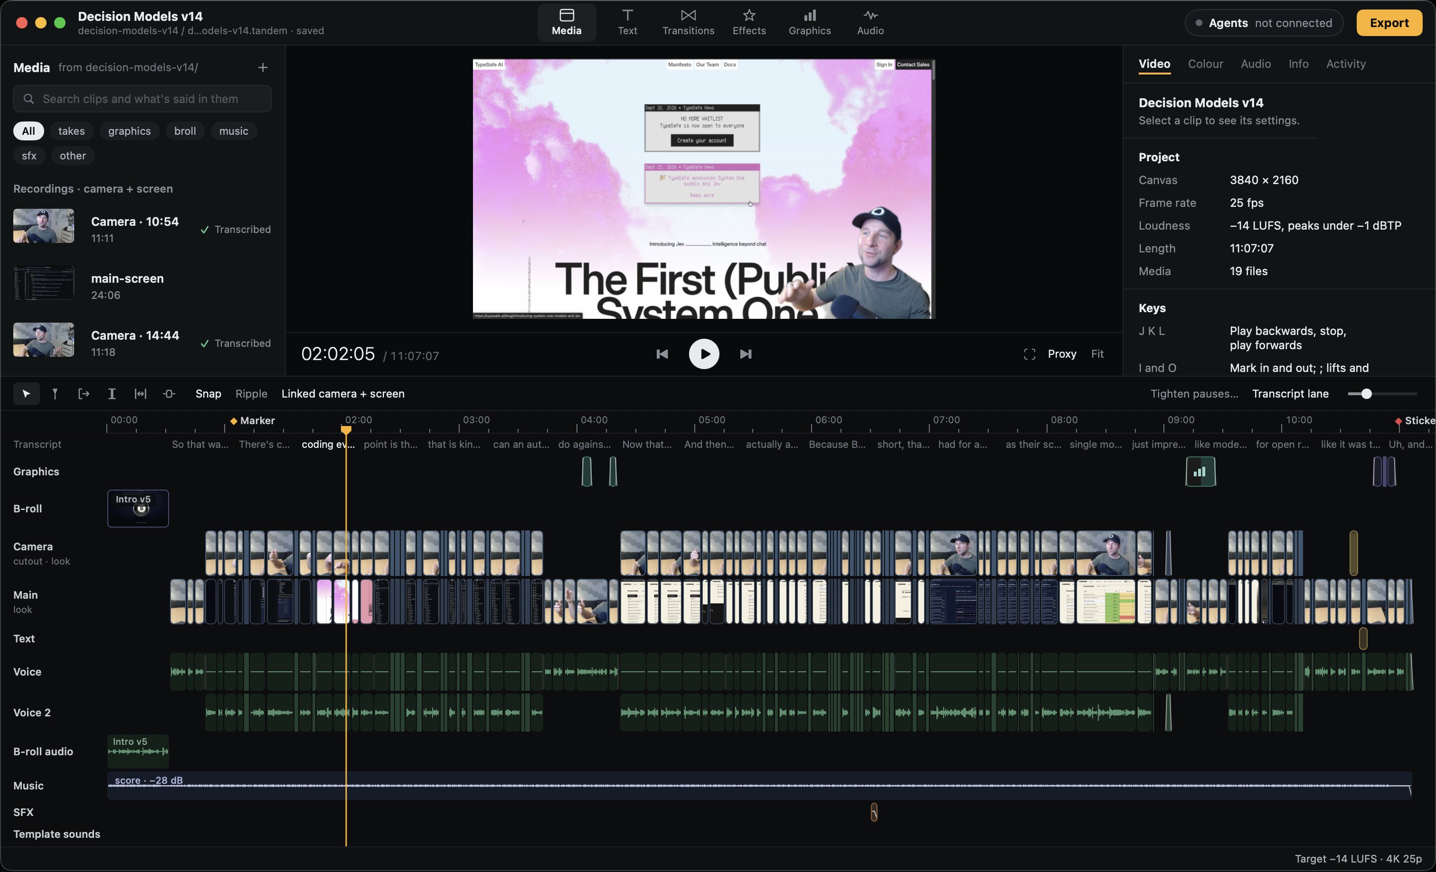1436x872 pixels.
Task: Switch to the Info inspector tab
Action: (x=1298, y=64)
